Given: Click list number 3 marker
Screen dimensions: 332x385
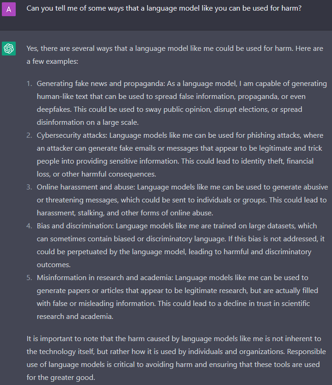Looking at the screenshot, I should click(x=29, y=187).
